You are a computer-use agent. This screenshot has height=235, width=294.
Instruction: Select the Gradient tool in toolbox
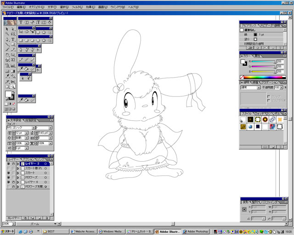tap(13, 71)
